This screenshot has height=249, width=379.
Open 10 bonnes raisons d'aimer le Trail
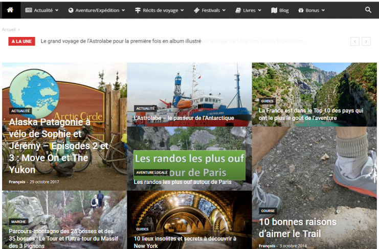[298, 227]
